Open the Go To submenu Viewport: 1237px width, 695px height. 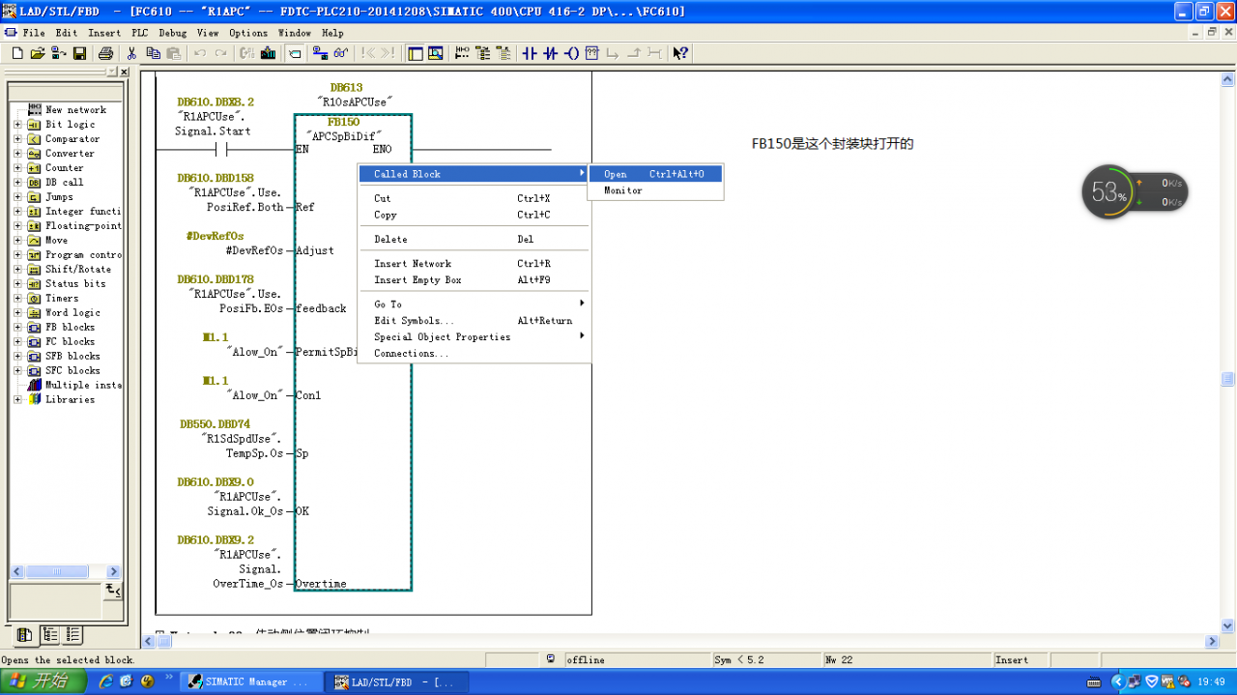click(x=474, y=304)
